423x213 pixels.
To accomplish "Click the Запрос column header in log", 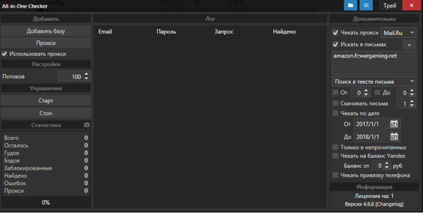I will tap(224, 32).
